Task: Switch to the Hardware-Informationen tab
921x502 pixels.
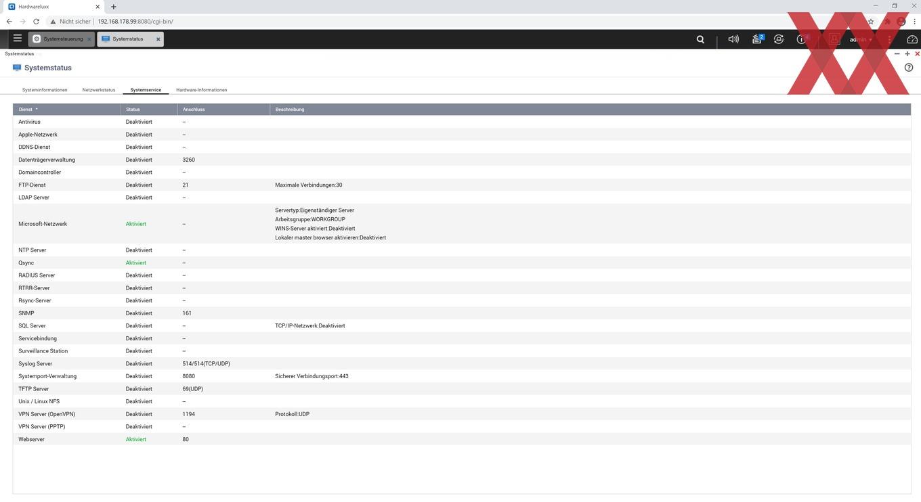Action: (202, 90)
